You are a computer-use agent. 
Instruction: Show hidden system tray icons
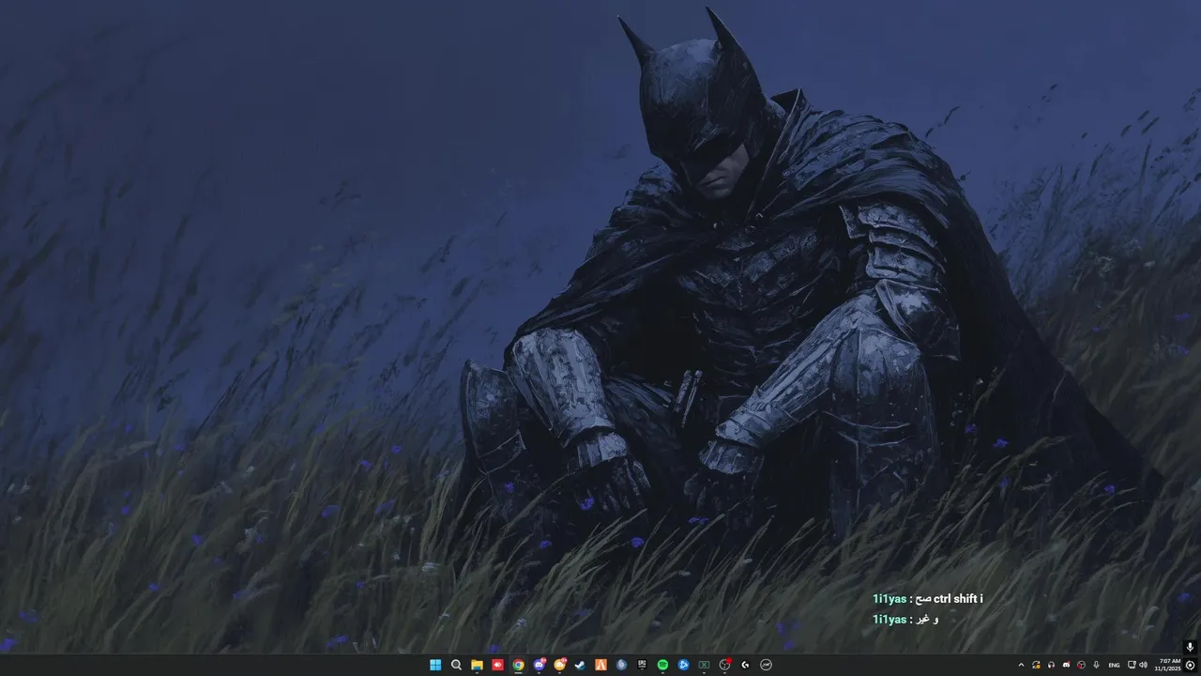click(1021, 665)
